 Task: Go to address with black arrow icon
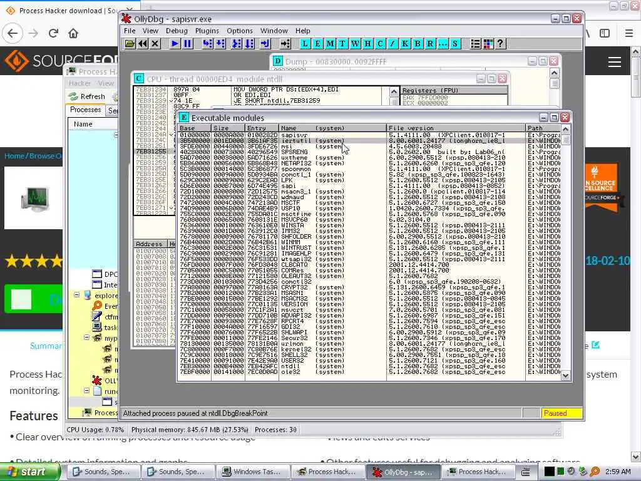pyautogui.click(x=285, y=44)
